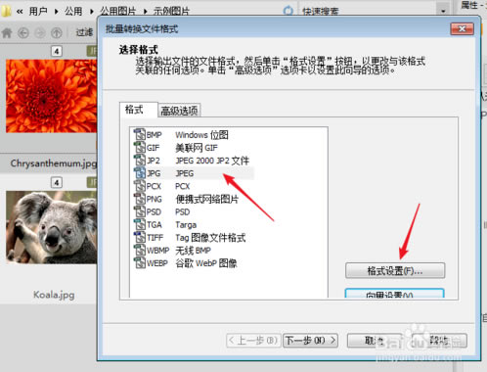Viewport: 487px width, 372px height.
Task: Click the 公用 breadcrumb in the path
Action: [73, 12]
